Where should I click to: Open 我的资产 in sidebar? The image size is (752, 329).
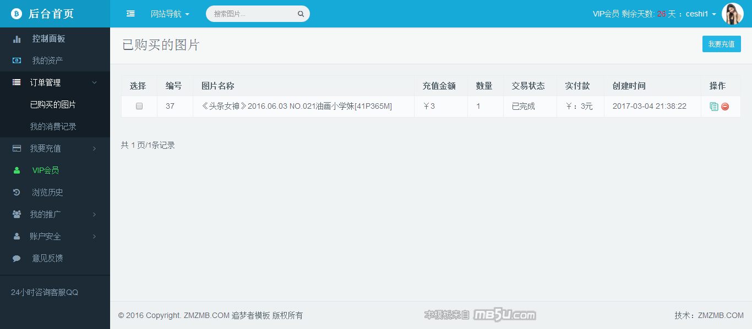47,60
